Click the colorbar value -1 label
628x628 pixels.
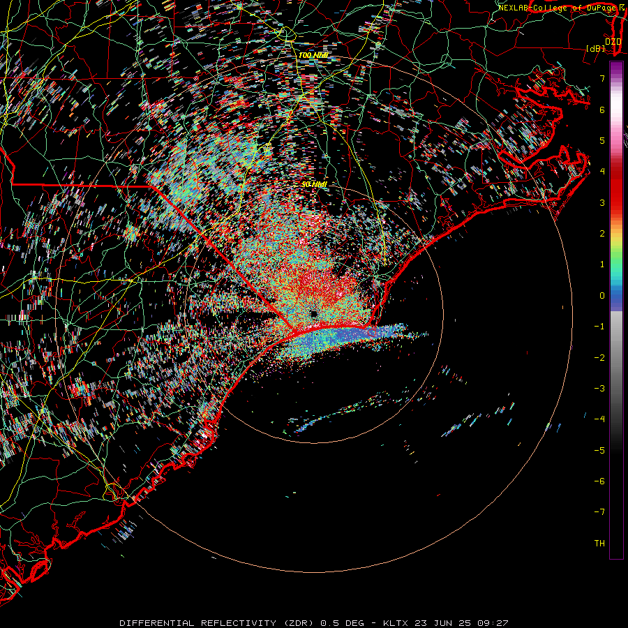coord(599,327)
